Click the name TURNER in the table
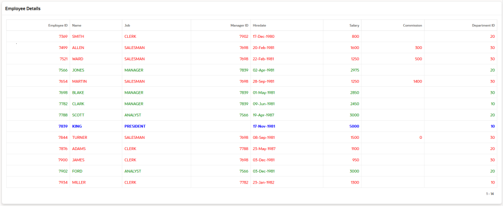503x207 pixels. [80, 137]
